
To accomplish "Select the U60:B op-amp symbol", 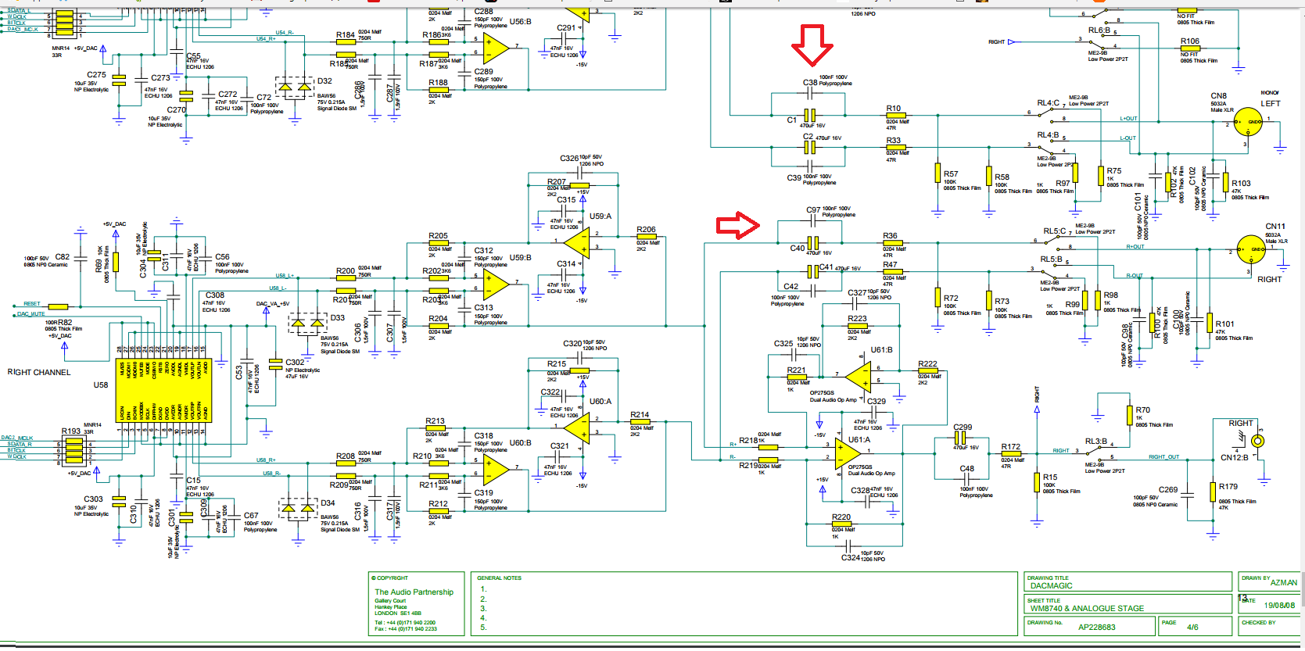I will click(x=496, y=469).
